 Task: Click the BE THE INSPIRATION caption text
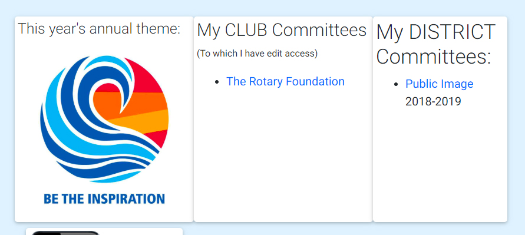(104, 199)
